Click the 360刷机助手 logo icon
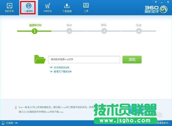Image resolution: width=172 pixels, height=126 pixels. click(x=164, y=9)
